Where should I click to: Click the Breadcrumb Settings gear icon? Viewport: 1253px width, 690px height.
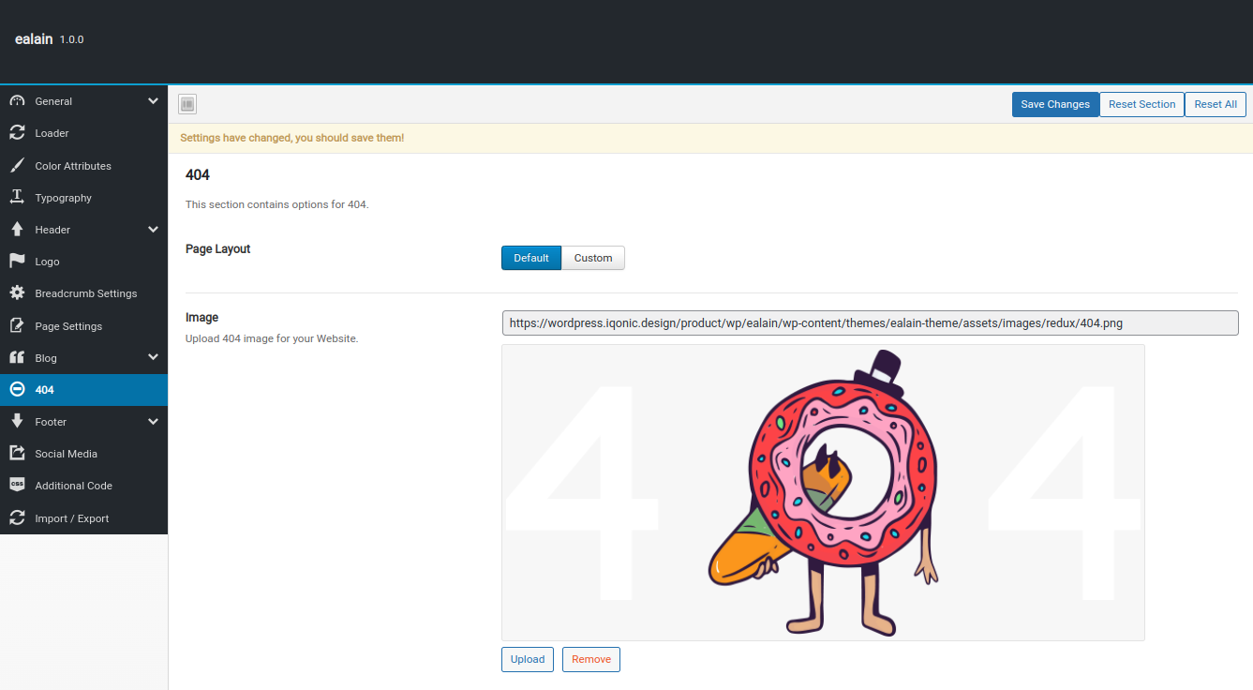(x=17, y=293)
